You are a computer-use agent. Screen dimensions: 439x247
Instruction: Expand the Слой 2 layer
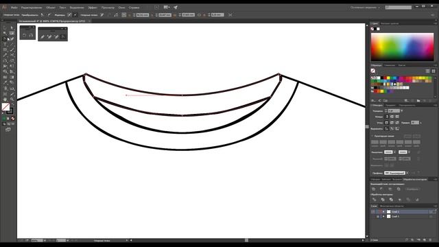point(383,212)
